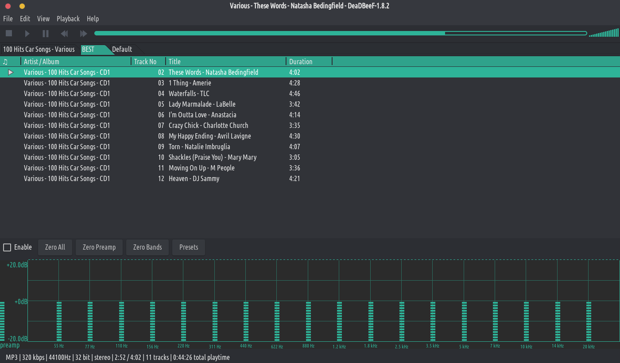Screen dimensions: 620x363
Task: Click the status bar playback info text
Action: (118, 357)
